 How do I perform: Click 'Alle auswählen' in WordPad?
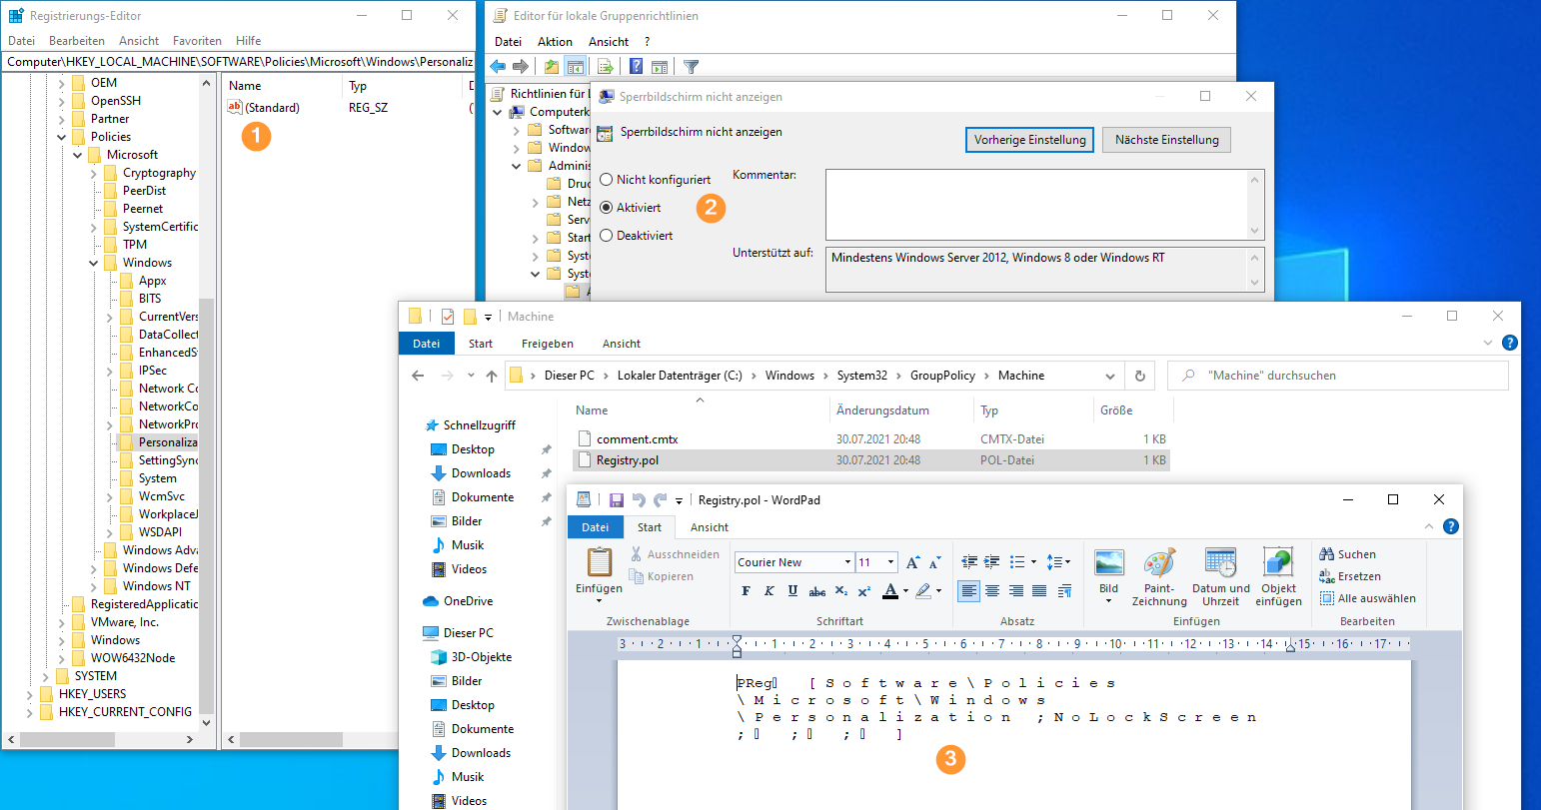coord(1368,598)
